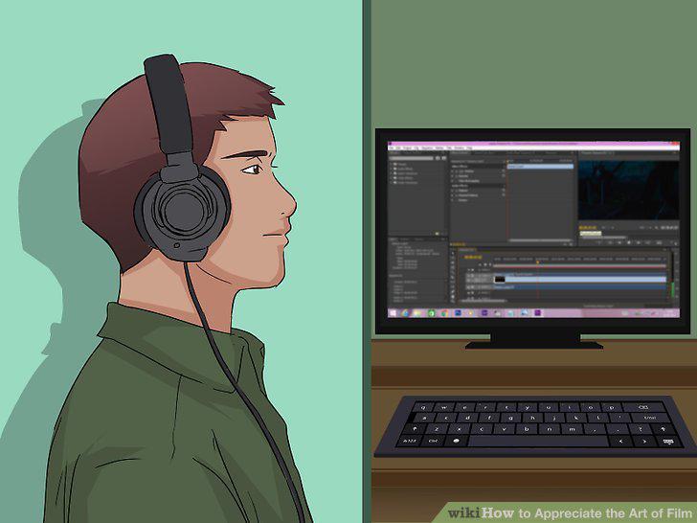Open the blue Photoshop taskbar icon
Image resolution: width=697 pixels, height=523 pixels.
pos(458,313)
